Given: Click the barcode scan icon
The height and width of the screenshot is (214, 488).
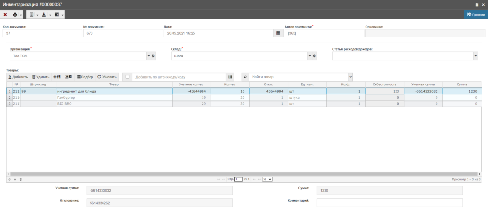Looking at the screenshot, I should [231, 77].
